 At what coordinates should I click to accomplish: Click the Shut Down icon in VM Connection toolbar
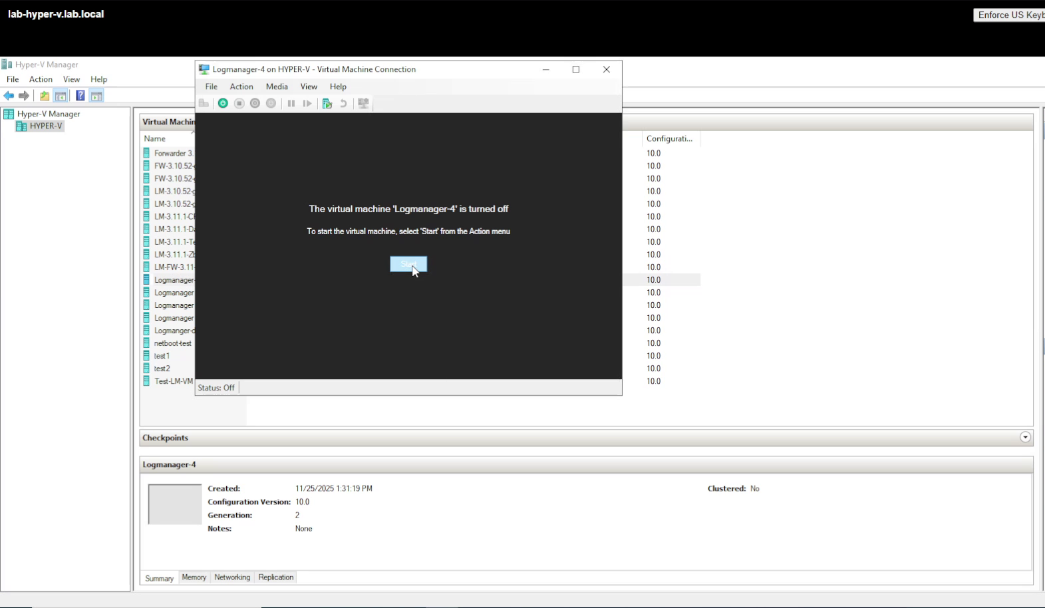[255, 103]
